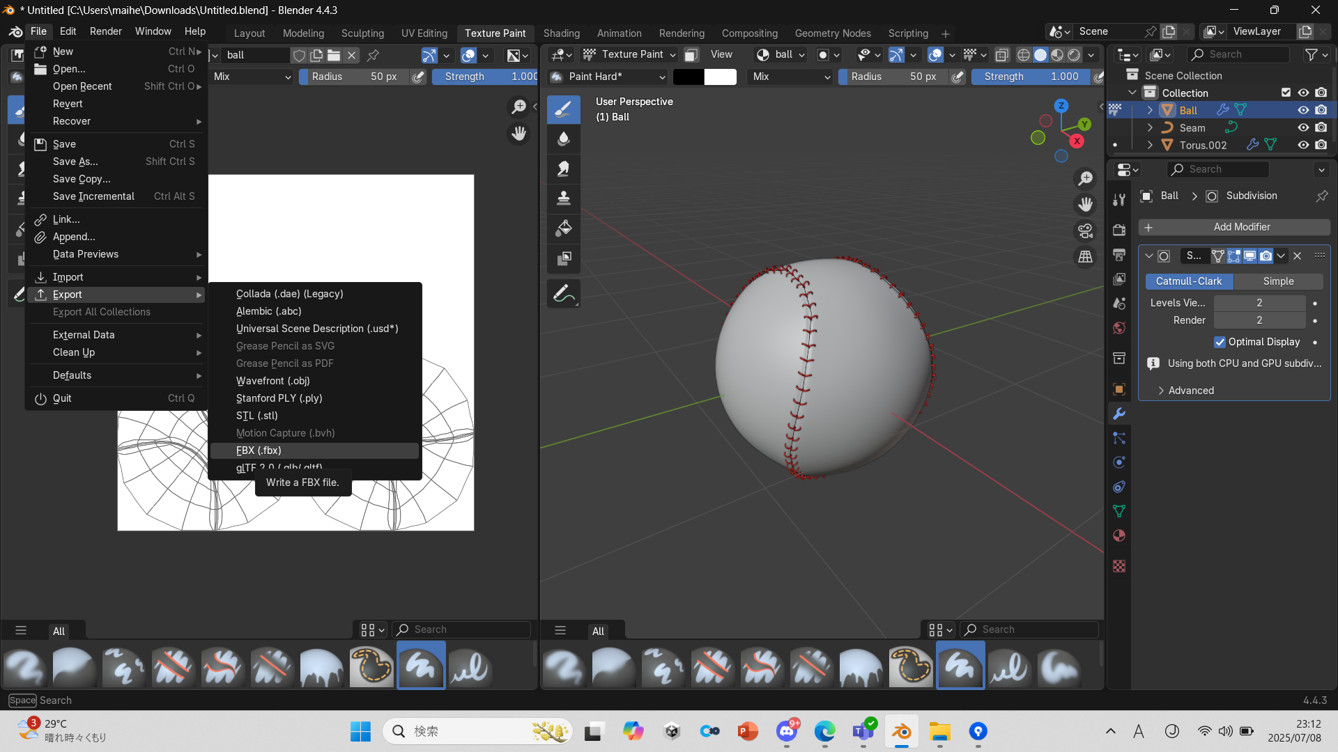This screenshot has height=752, width=1338.
Task: Select the Soften tool
Action: [564, 139]
